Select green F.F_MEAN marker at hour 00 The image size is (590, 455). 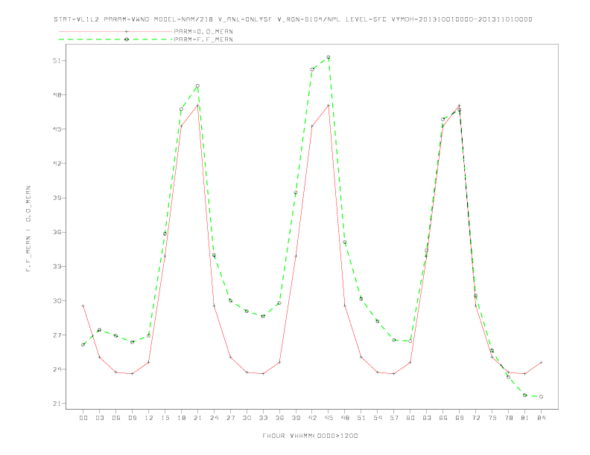pos(83,345)
